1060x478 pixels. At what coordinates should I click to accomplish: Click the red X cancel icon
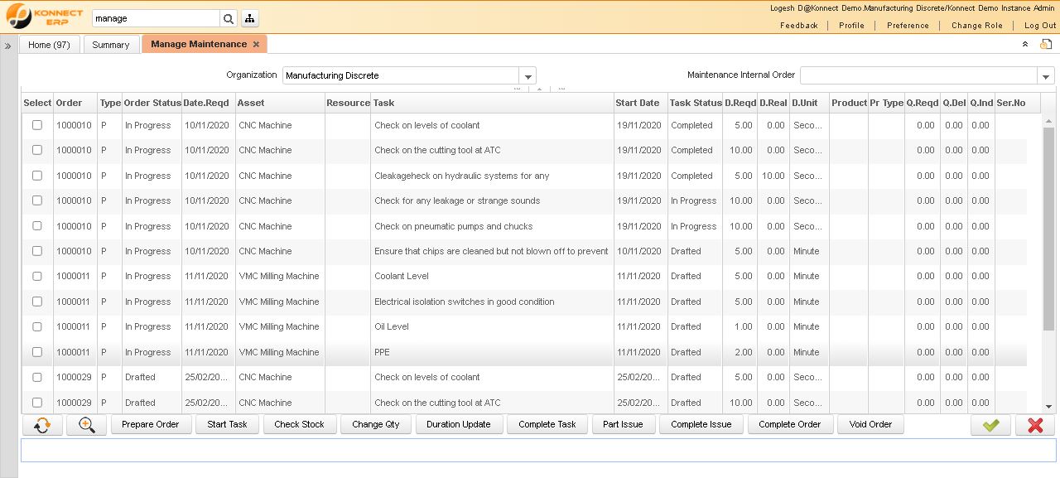click(1034, 424)
